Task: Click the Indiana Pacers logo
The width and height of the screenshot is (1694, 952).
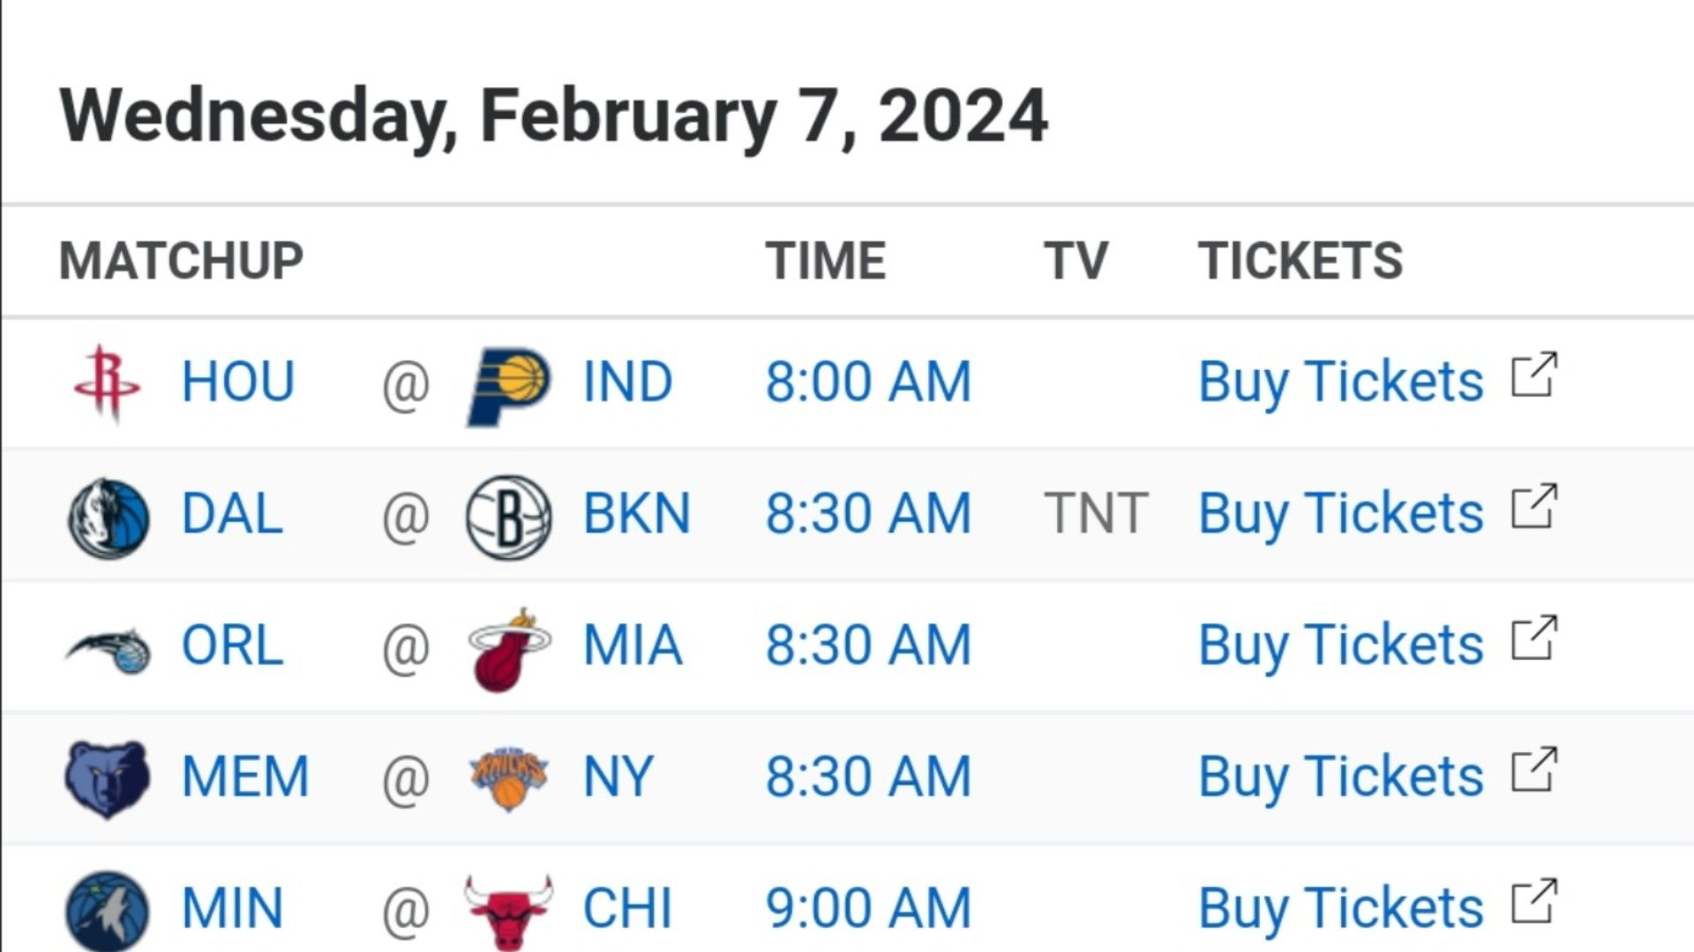Action: [509, 387]
